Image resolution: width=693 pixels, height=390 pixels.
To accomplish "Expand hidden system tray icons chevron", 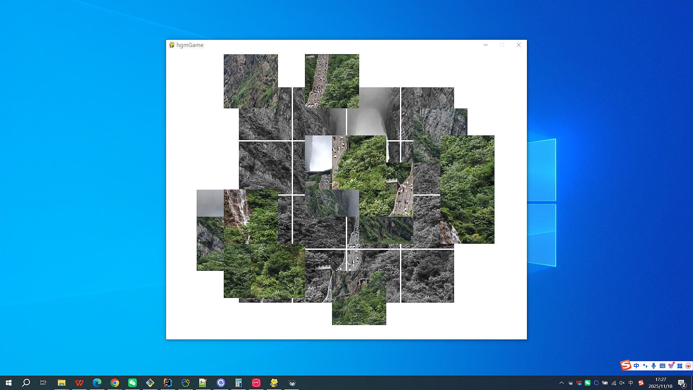I will 561,383.
